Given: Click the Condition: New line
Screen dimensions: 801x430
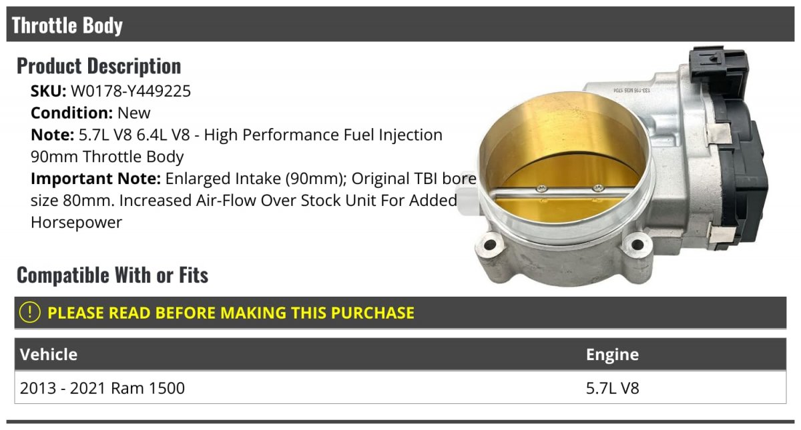Looking at the screenshot, I should [91, 113].
